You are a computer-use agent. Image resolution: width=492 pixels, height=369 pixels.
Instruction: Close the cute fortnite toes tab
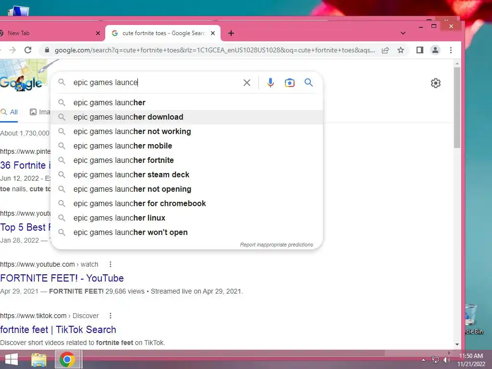[213, 33]
